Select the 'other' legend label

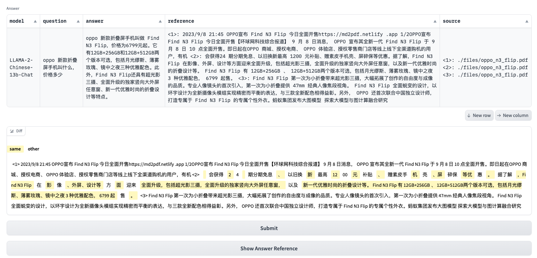[34, 149]
